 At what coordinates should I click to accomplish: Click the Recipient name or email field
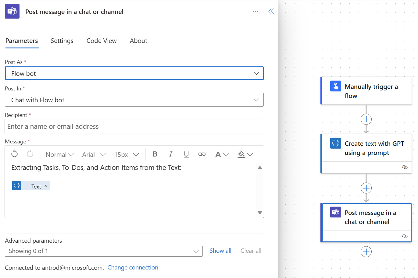(x=134, y=126)
